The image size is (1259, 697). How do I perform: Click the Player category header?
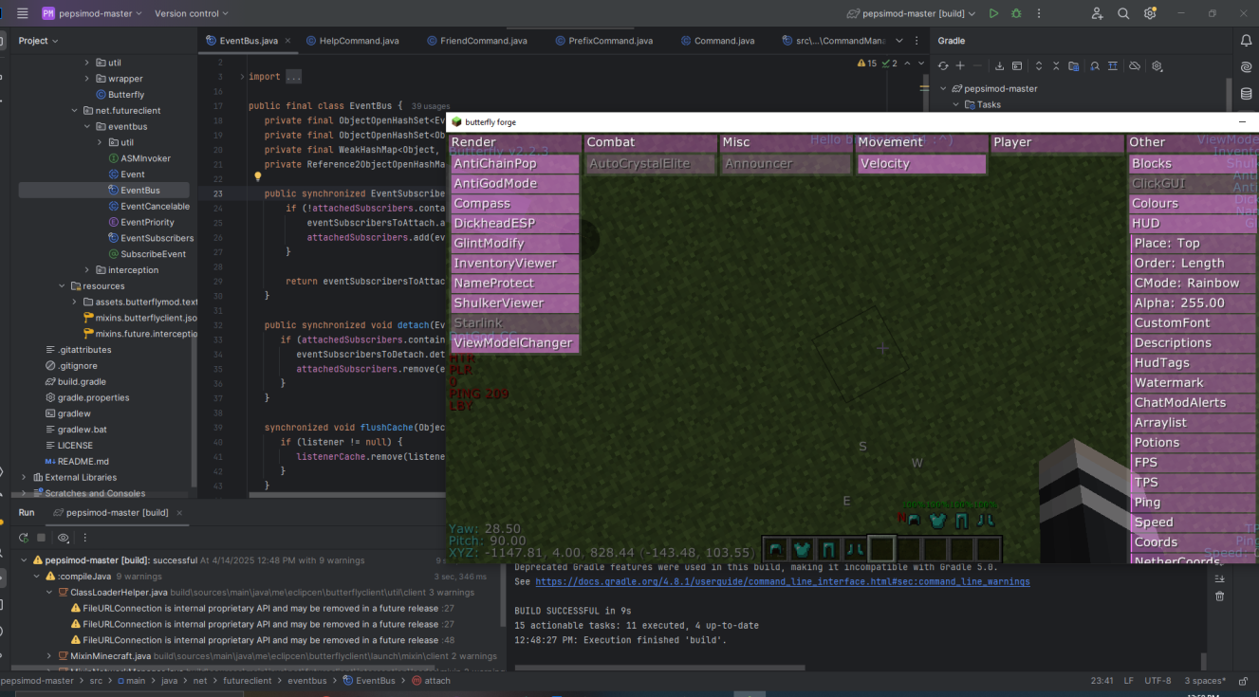pyautogui.click(x=1057, y=142)
